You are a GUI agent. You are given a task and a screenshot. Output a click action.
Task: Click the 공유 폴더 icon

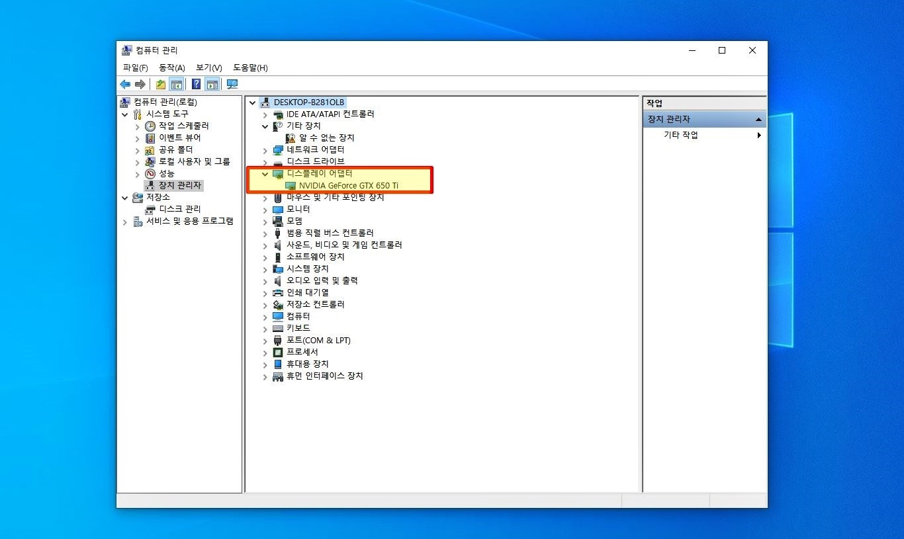click(150, 149)
